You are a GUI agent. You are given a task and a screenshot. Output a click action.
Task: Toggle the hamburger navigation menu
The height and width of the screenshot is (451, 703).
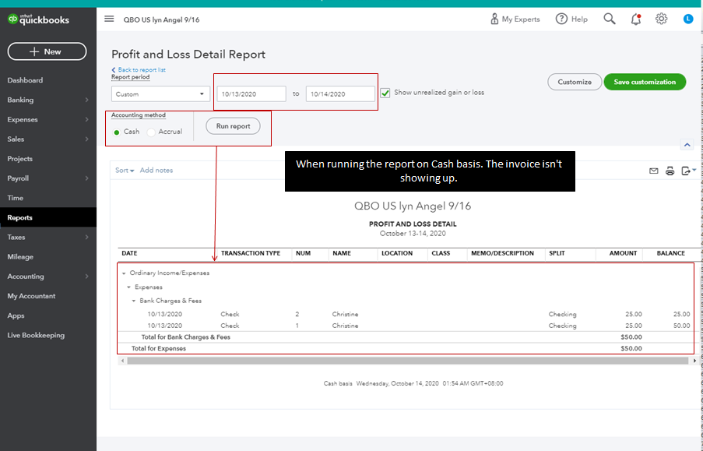pyautogui.click(x=109, y=19)
